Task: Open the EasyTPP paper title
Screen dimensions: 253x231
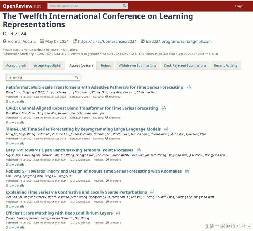Action: [70, 150]
